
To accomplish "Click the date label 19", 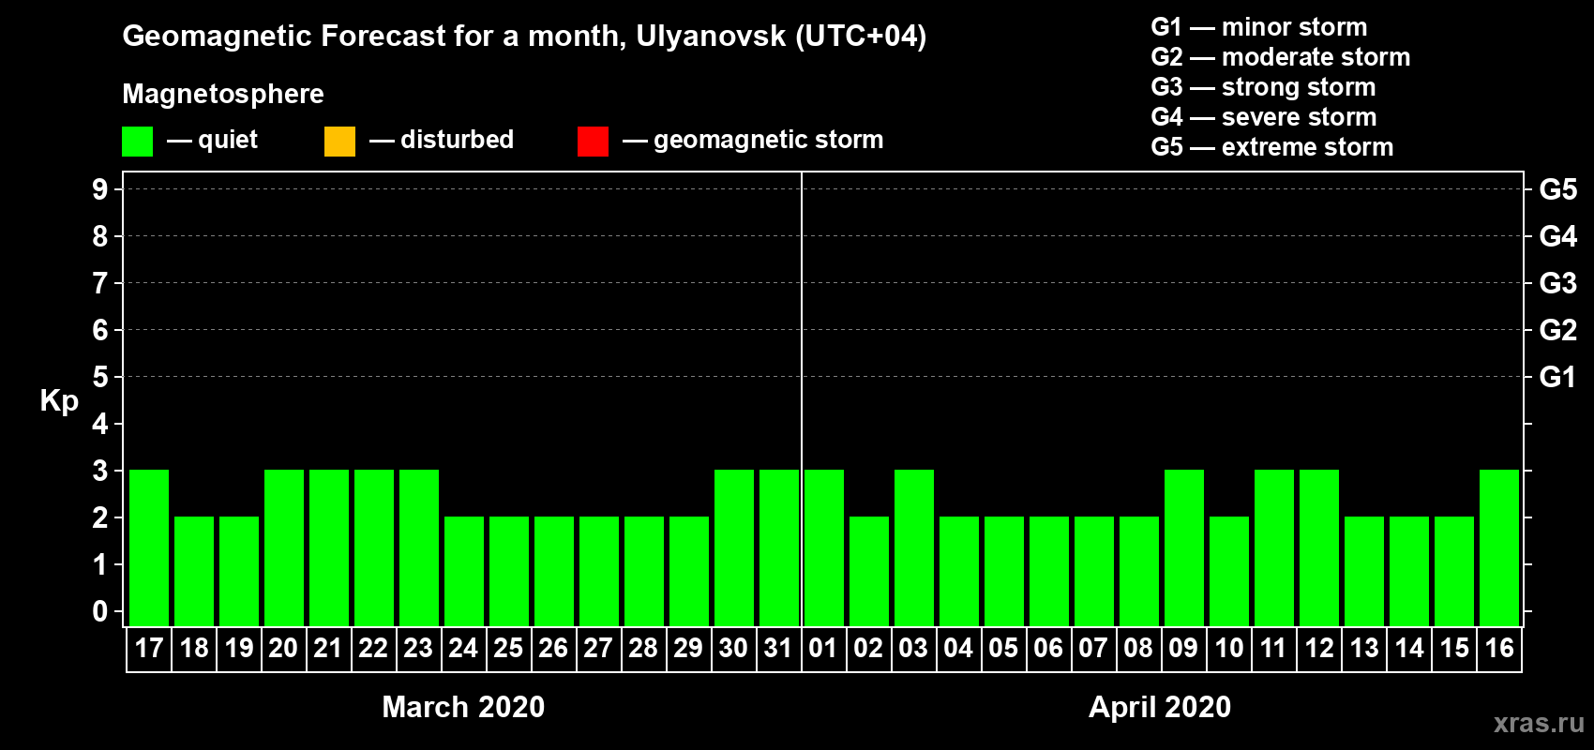I will 239,649.
